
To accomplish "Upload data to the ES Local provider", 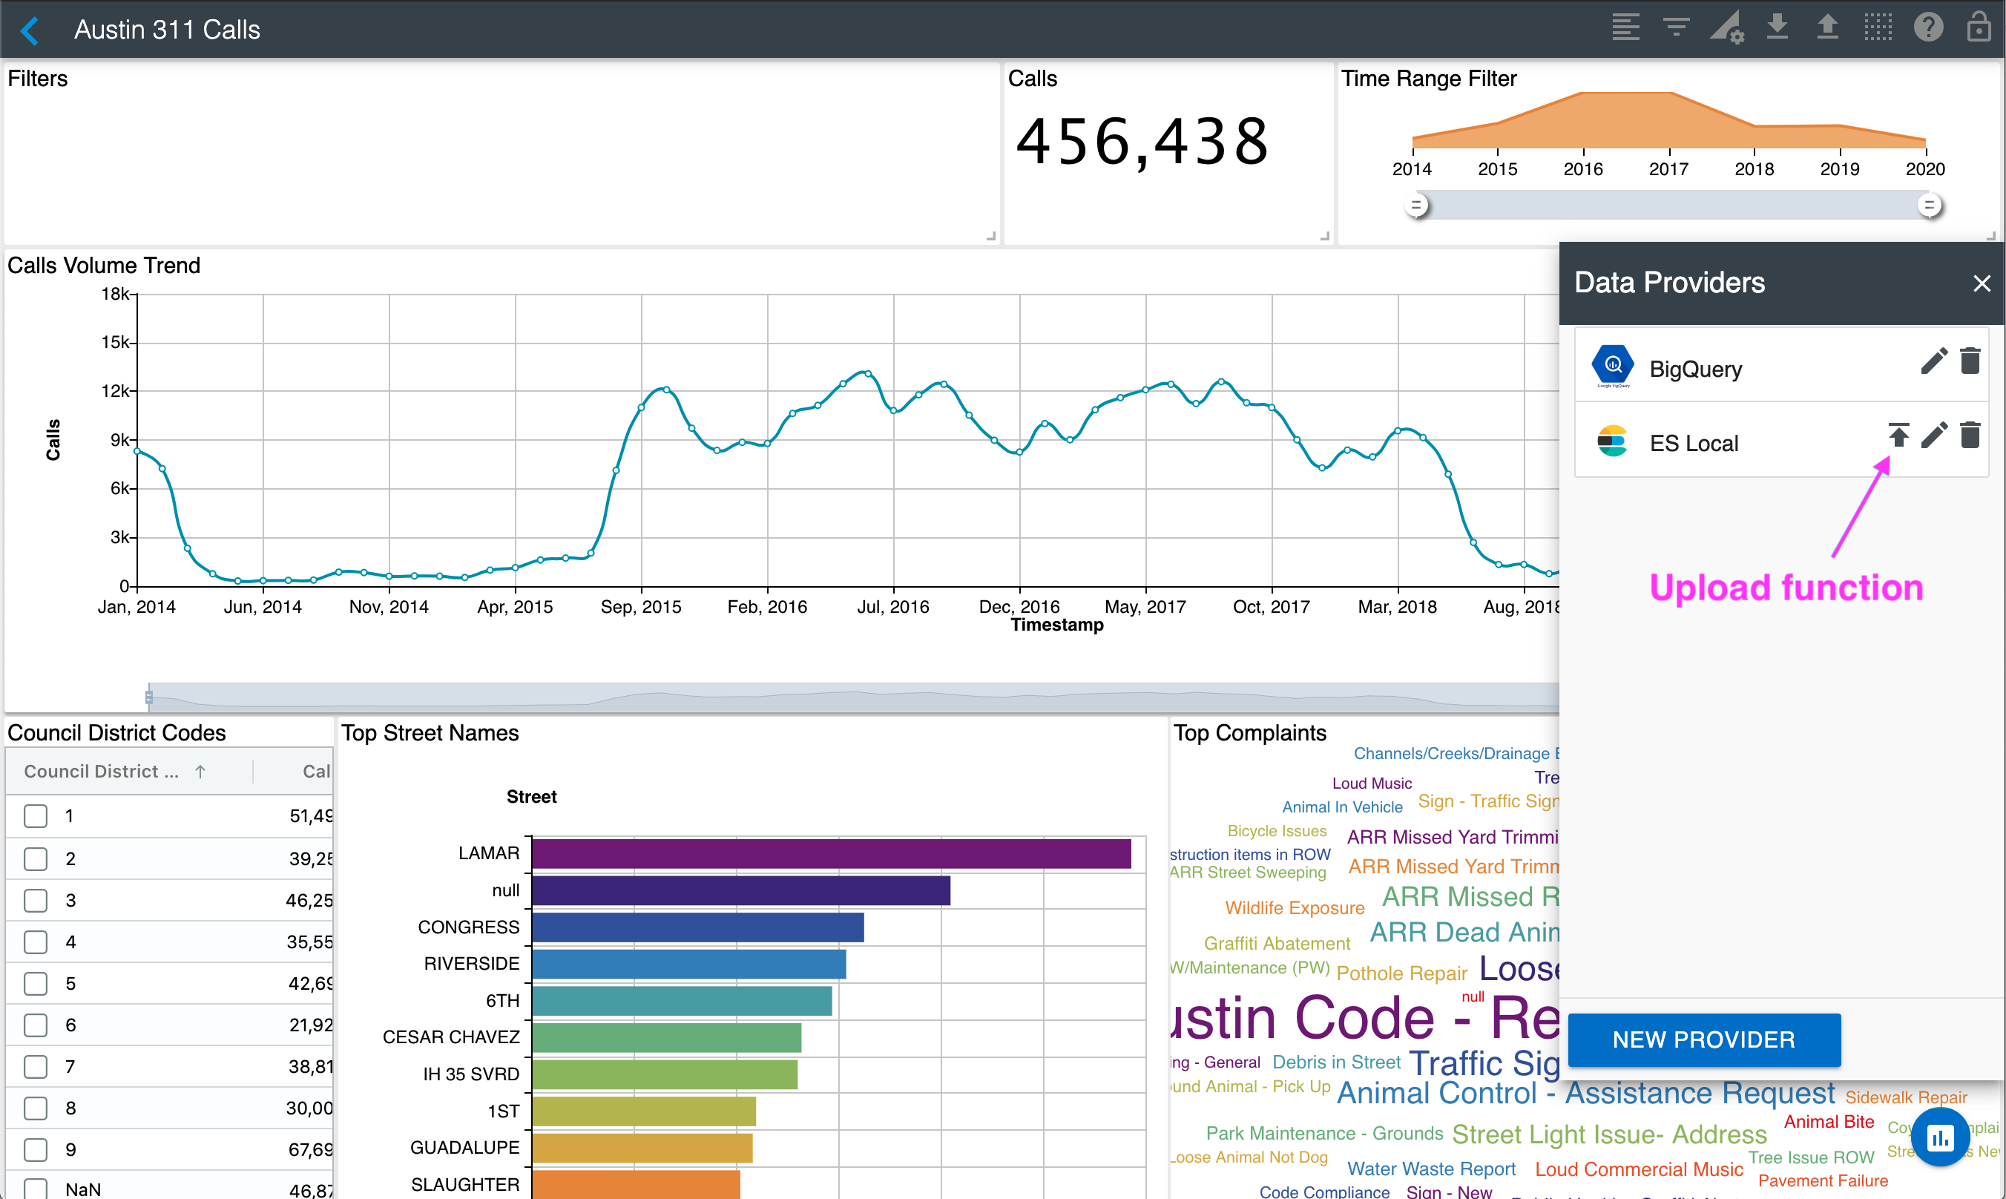I will [1898, 436].
